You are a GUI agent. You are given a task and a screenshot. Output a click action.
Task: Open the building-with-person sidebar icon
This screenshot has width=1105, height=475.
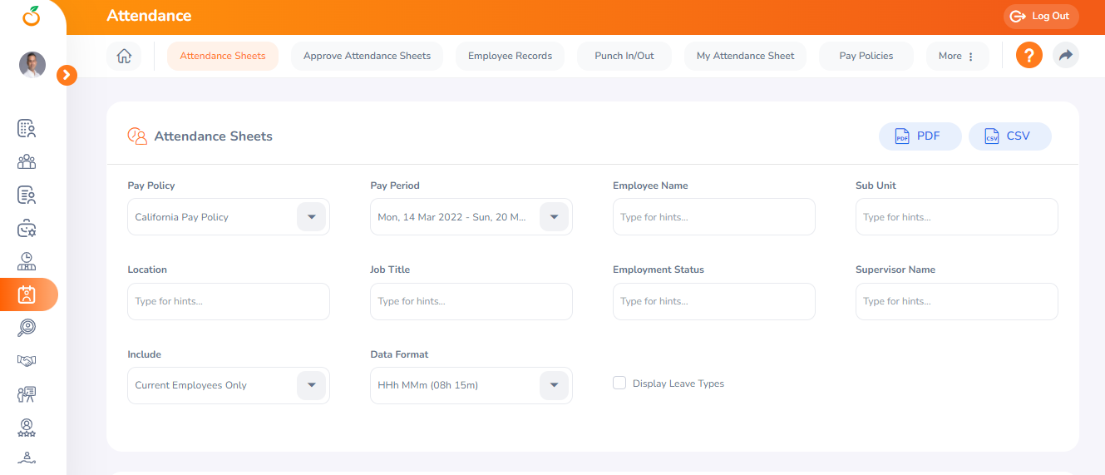[27, 128]
